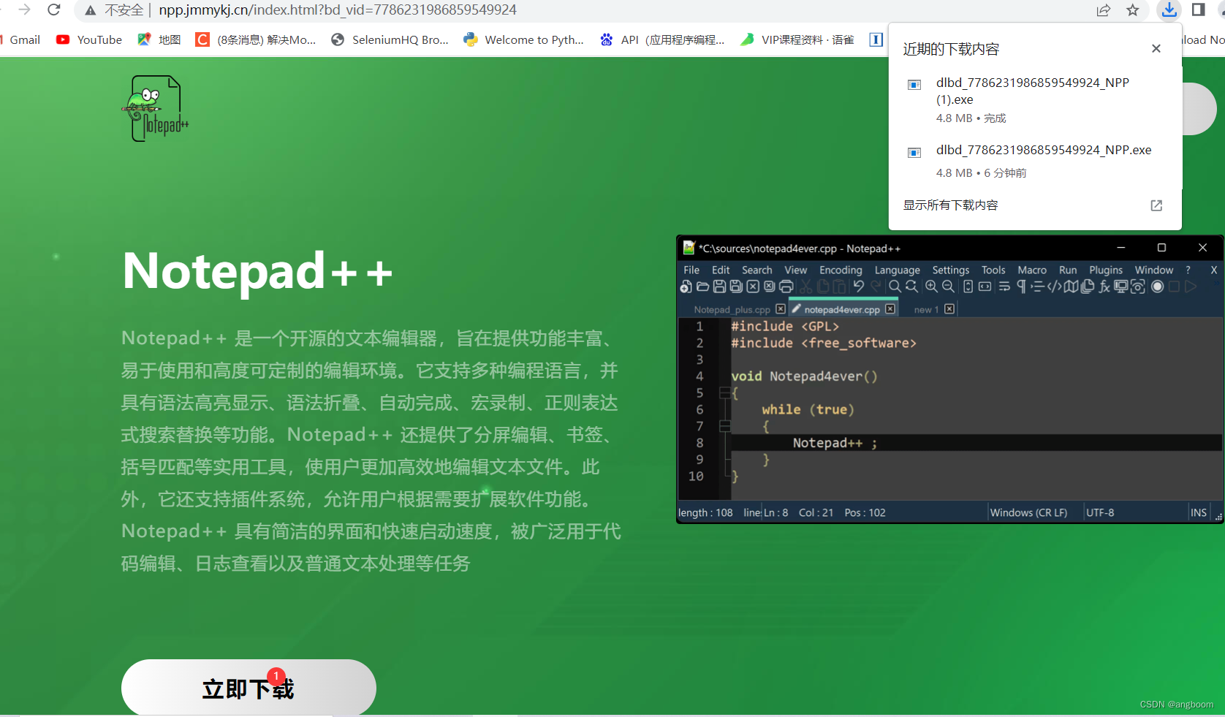This screenshot has width=1225, height=717.
Task: Click the Zoom Out icon in Notepad++ toolbar
Action: pos(948,287)
